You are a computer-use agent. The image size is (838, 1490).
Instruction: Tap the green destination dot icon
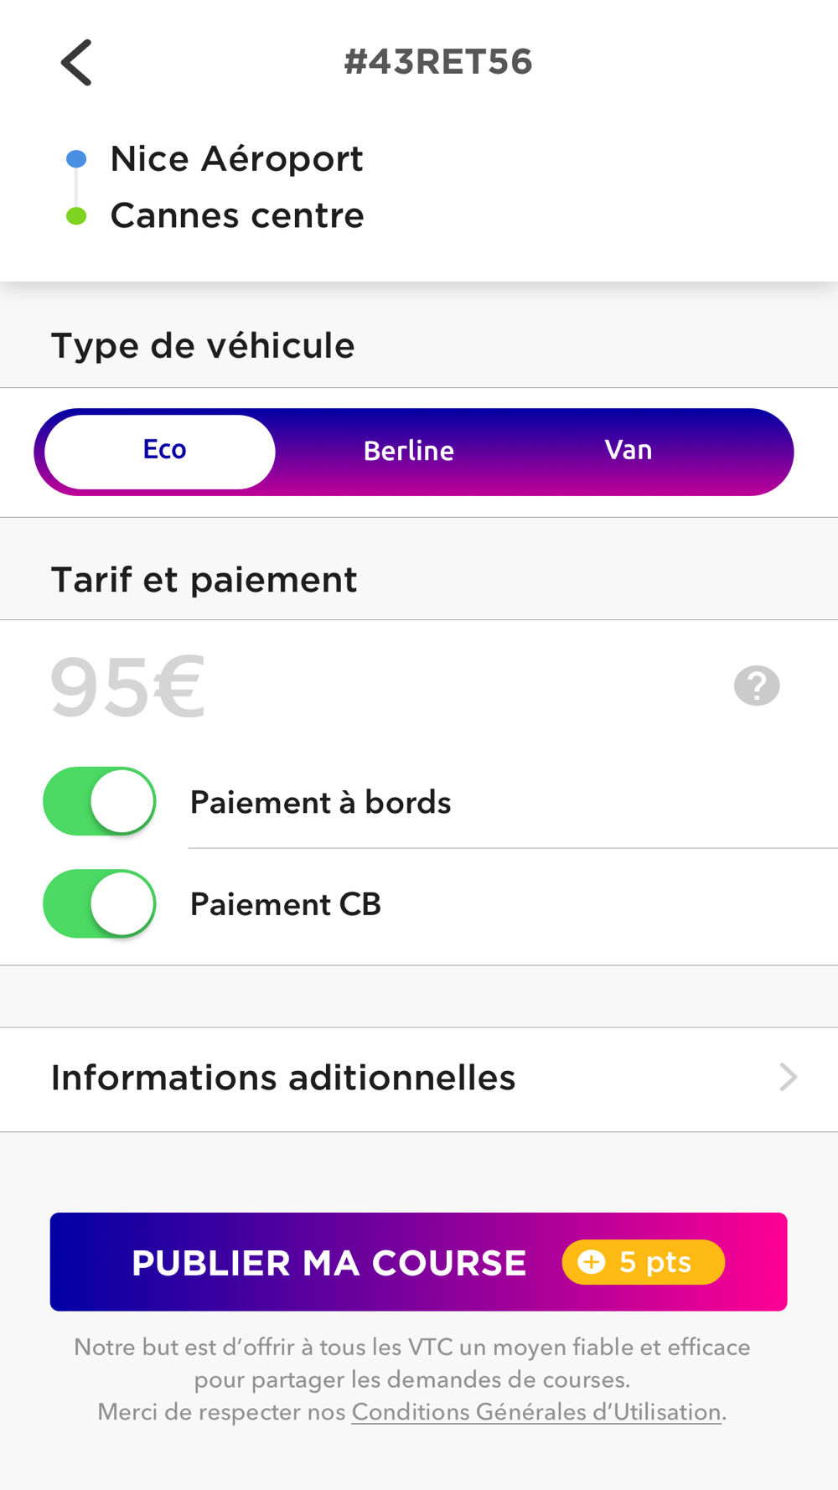tap(76, 216)
